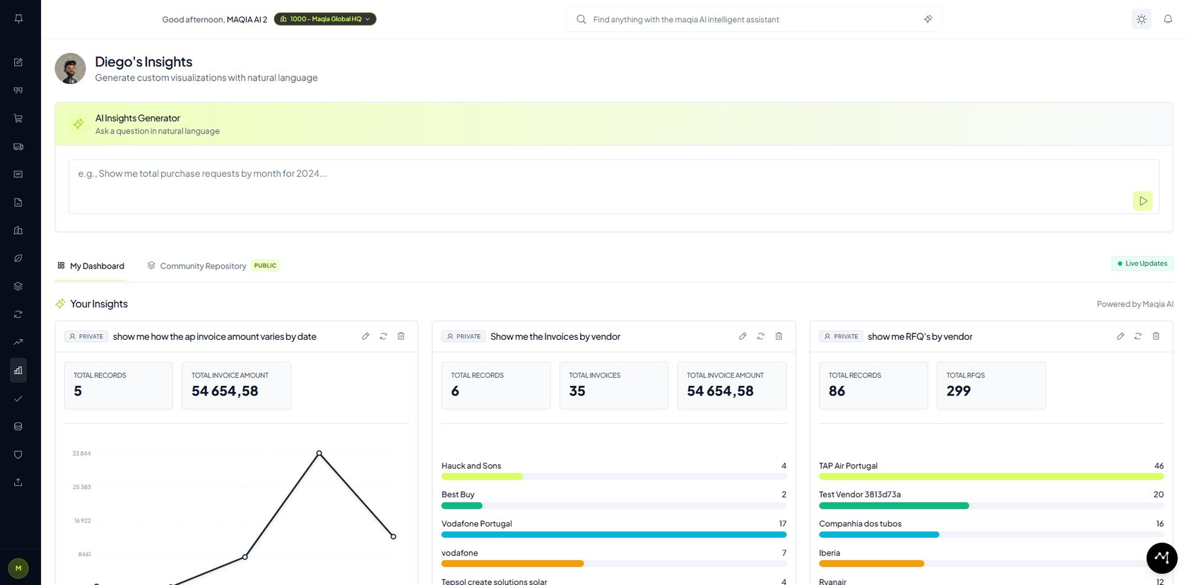Open the stacked layers sidebar icon
This screenshot has height=585, width=1187.
(x=18, y=286)
